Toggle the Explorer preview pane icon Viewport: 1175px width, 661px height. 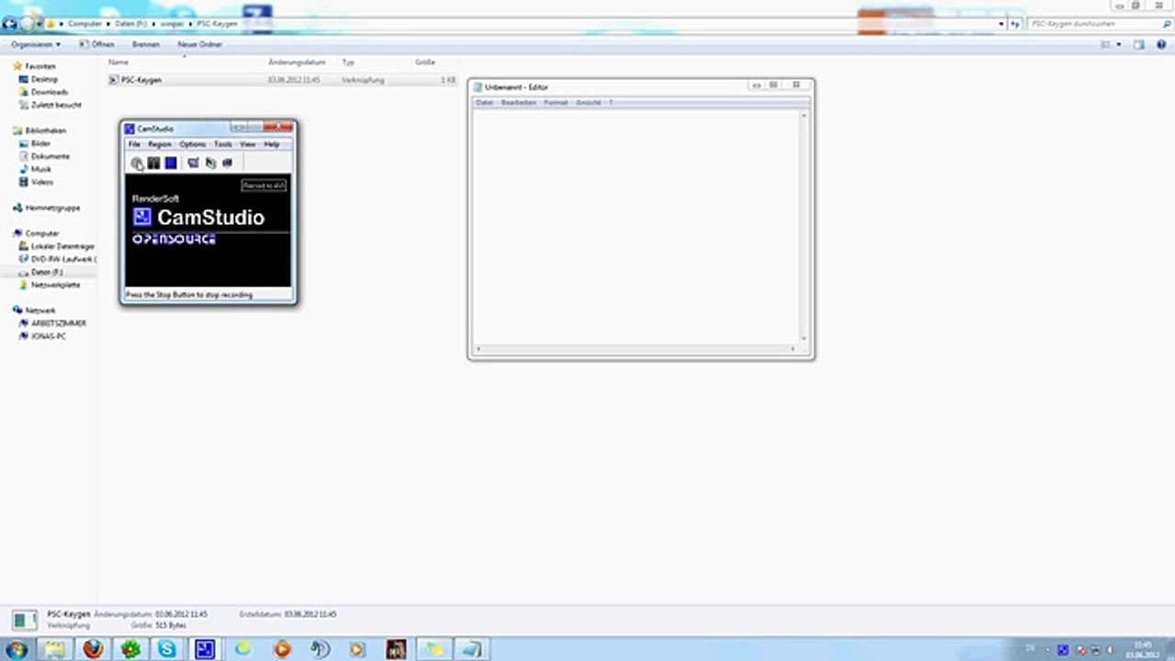[1139, 44]
